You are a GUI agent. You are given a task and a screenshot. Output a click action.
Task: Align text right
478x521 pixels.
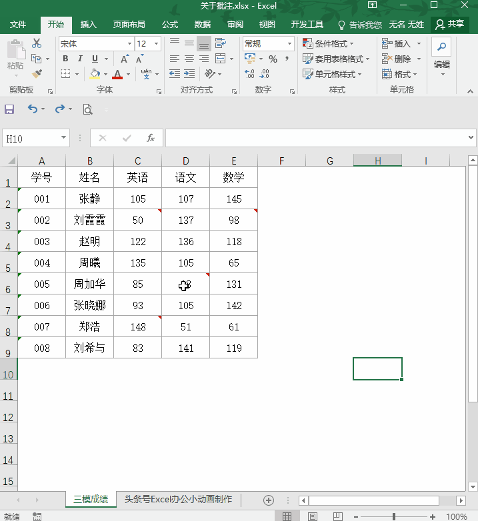(x=204, y=59)
